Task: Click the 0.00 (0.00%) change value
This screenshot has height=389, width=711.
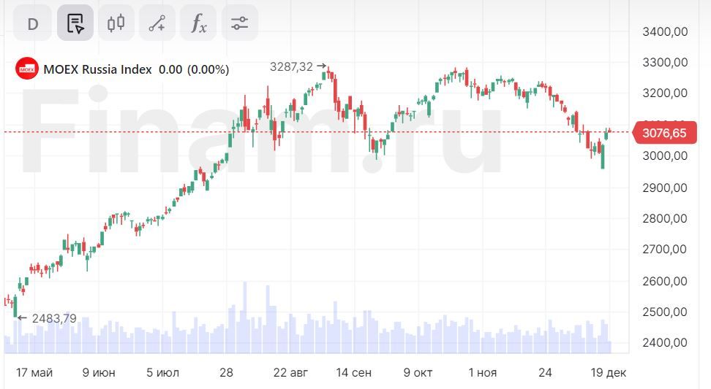Action: click(x=194, y=69)
